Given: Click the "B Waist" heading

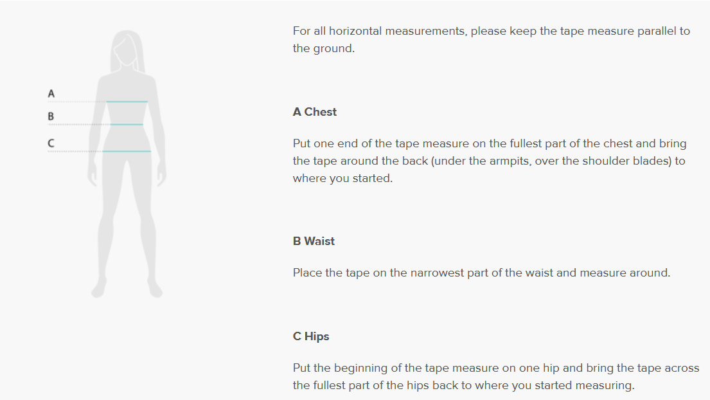Looking at the screenshot, I should (x=314, y=241).
